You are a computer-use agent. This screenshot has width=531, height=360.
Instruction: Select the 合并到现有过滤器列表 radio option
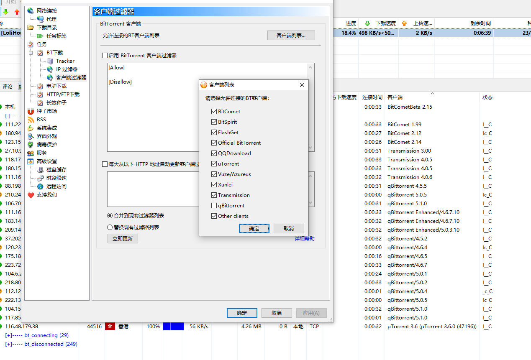(110, 216)
